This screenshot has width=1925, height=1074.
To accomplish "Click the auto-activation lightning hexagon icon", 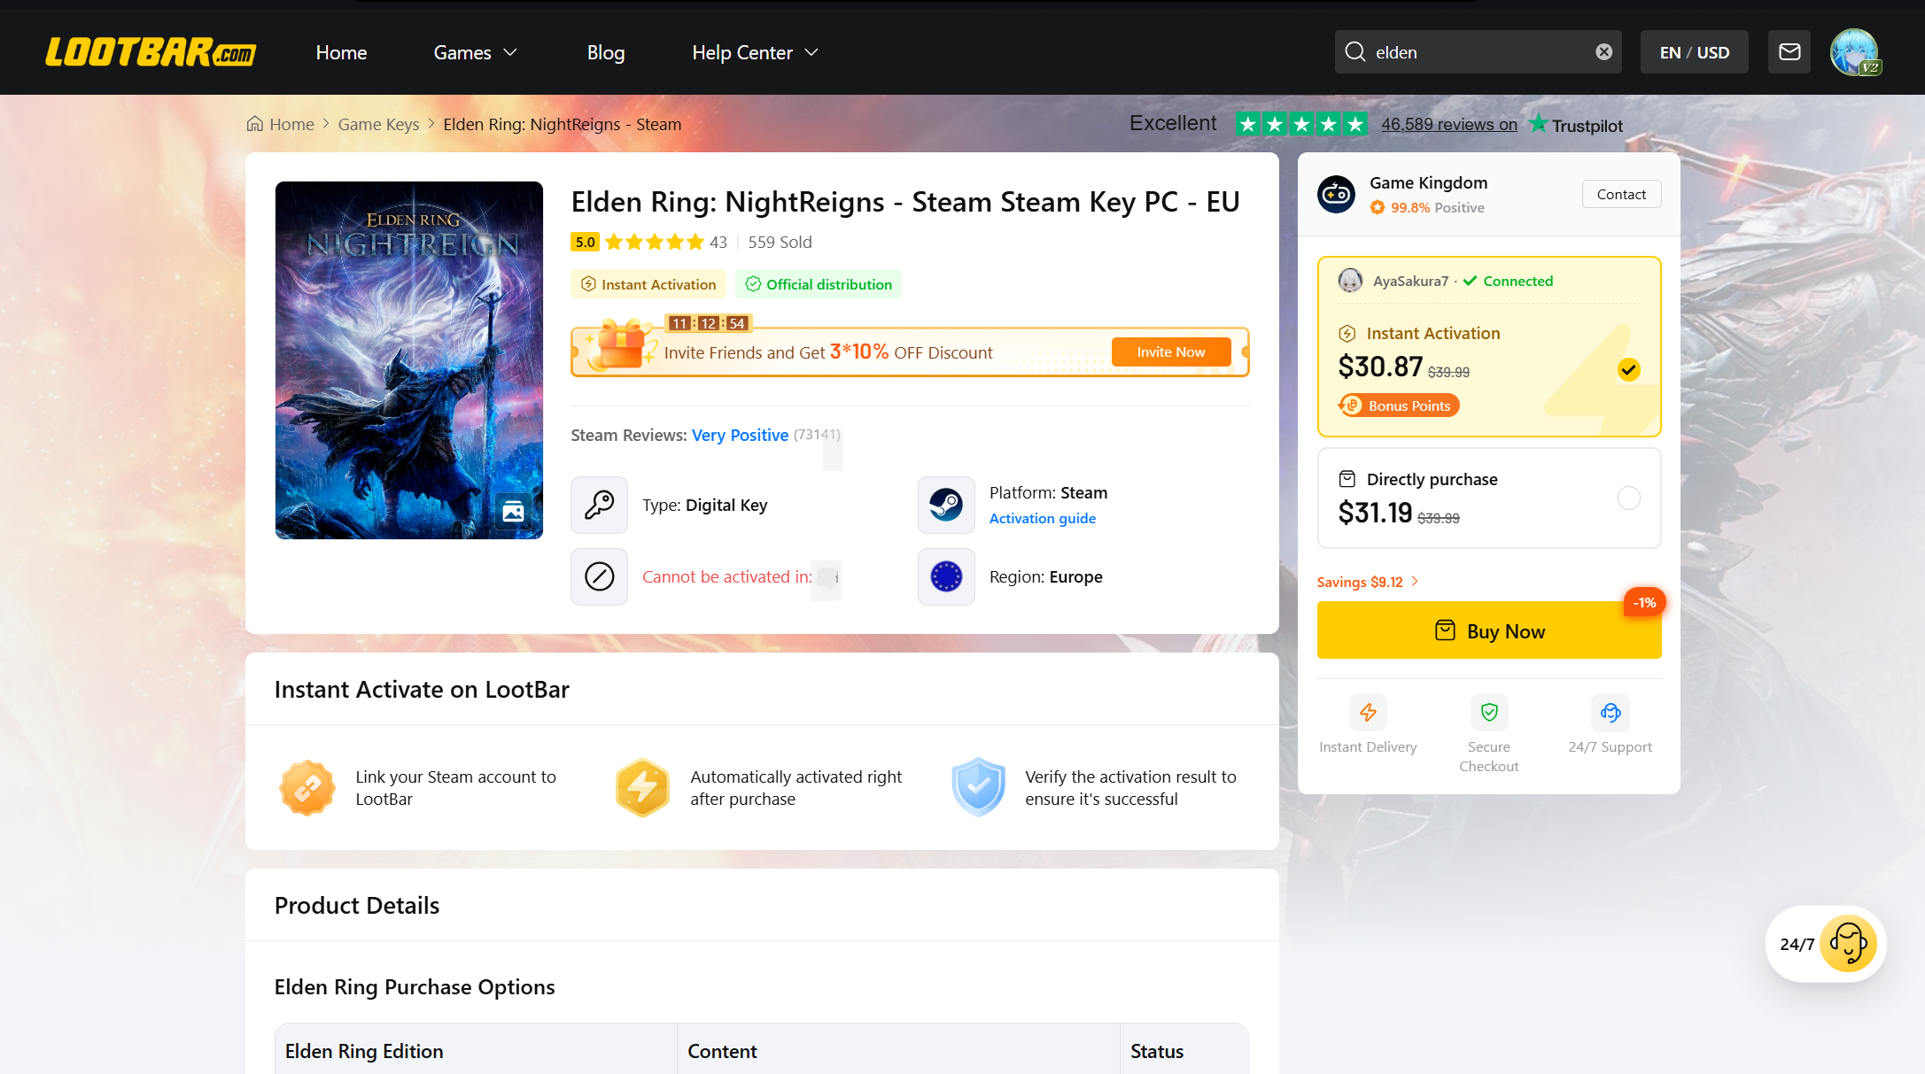I will point(641,787).
